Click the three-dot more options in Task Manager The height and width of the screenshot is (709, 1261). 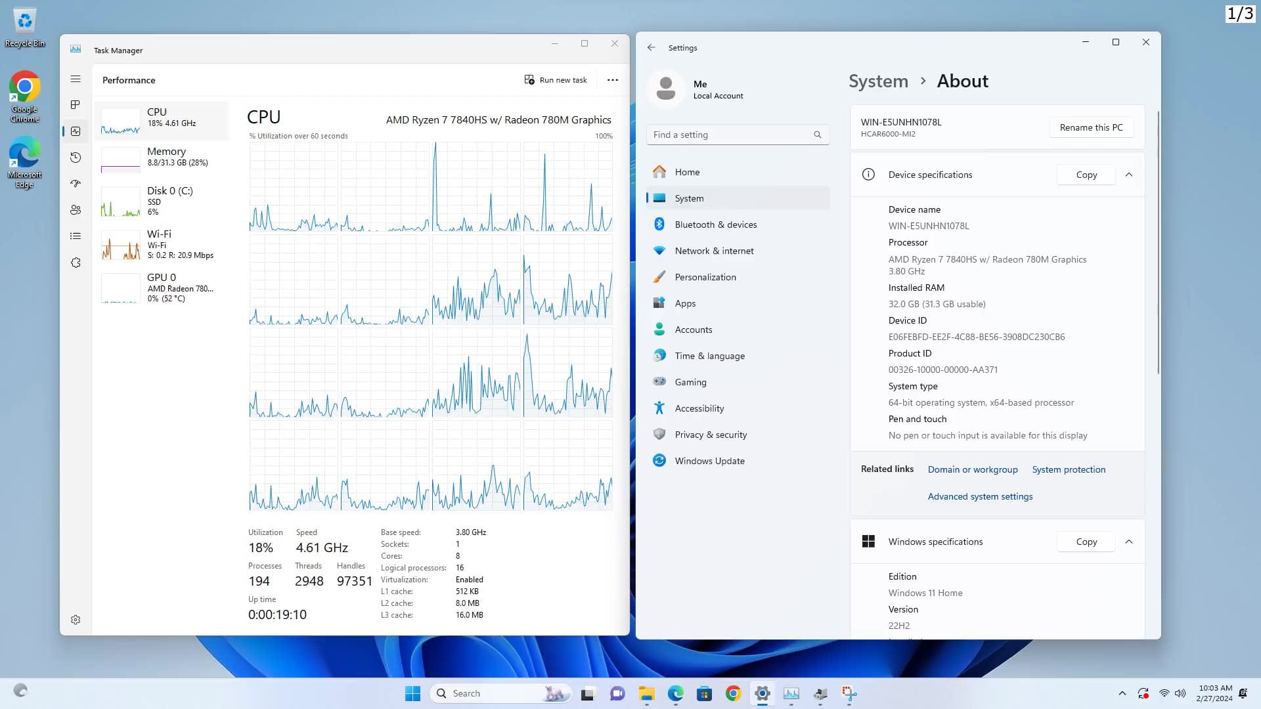(x=613, y=80)
